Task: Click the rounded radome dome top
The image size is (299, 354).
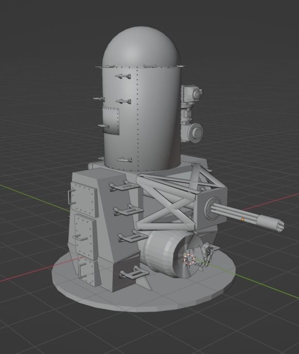Action: 142,46
